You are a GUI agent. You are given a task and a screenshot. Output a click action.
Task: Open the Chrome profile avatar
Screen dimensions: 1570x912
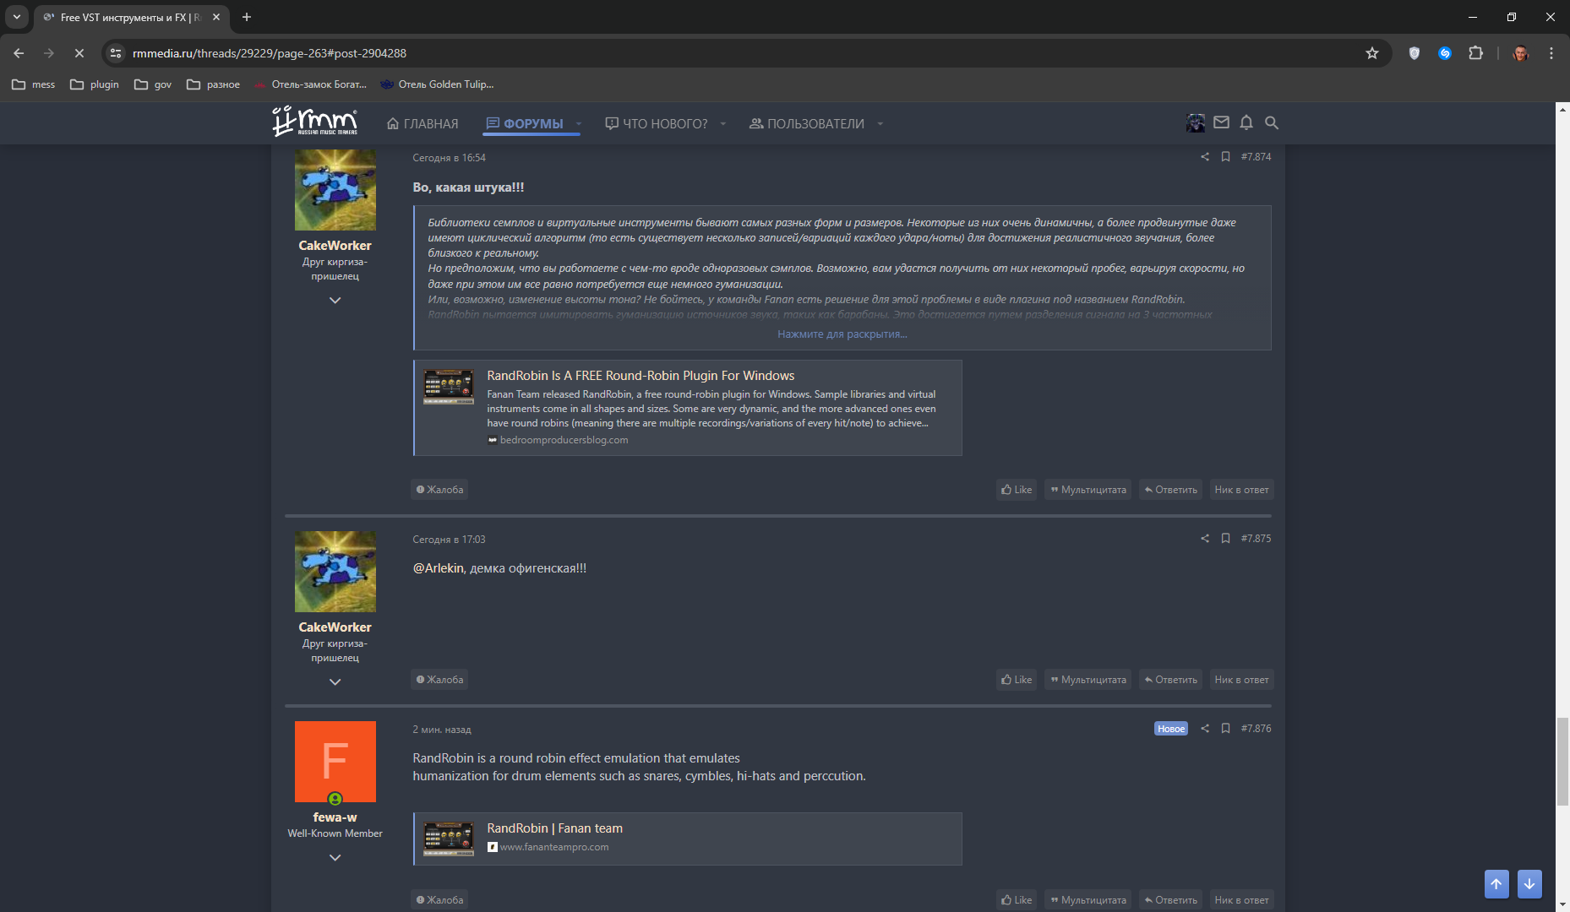tap(1521, 53)
